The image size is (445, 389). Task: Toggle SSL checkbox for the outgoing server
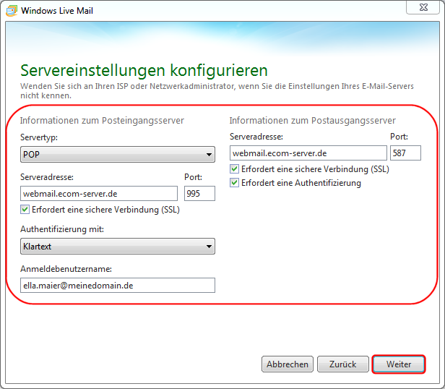tap(234, 169)
